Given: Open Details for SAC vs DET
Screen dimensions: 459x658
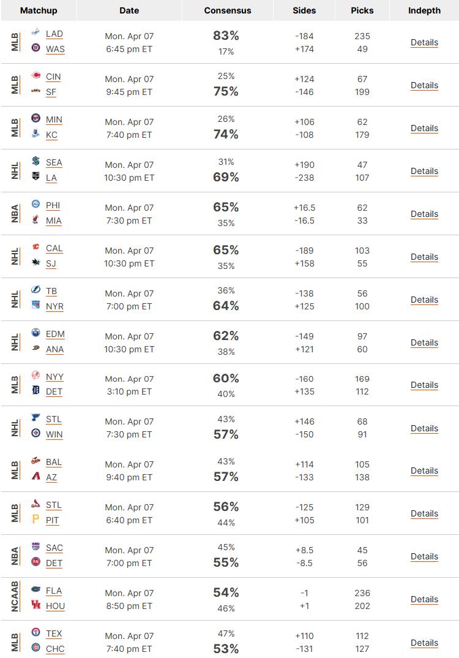Looking at the screenshot, I should (x=424, y=556).
